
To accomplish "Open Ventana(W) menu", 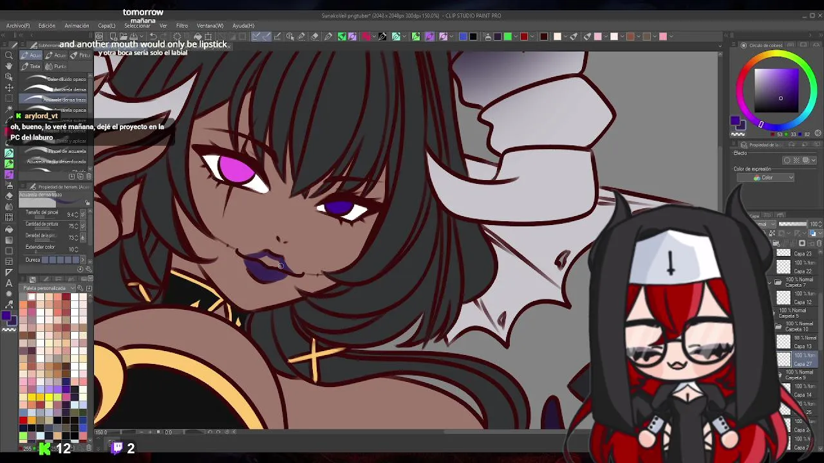I will pos(210,26).
